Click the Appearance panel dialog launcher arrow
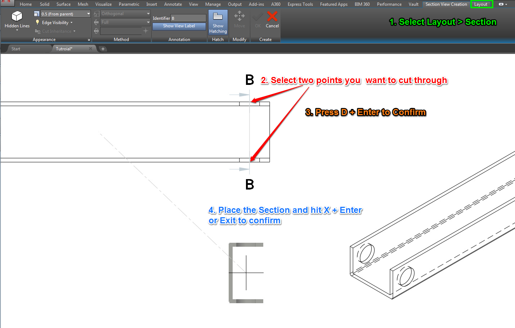The height and width of the screenshot is (328, 515). 89,40
